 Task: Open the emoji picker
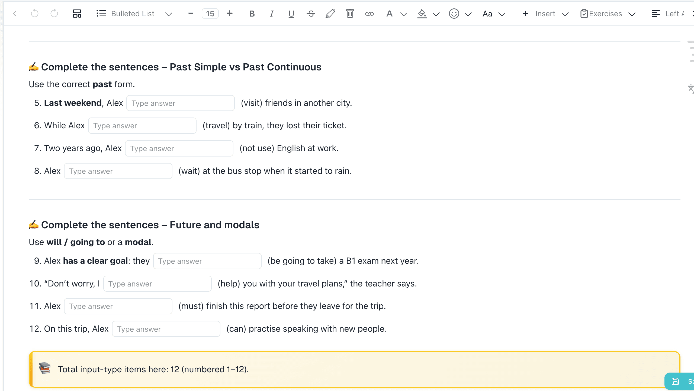[x=454, y=14]
